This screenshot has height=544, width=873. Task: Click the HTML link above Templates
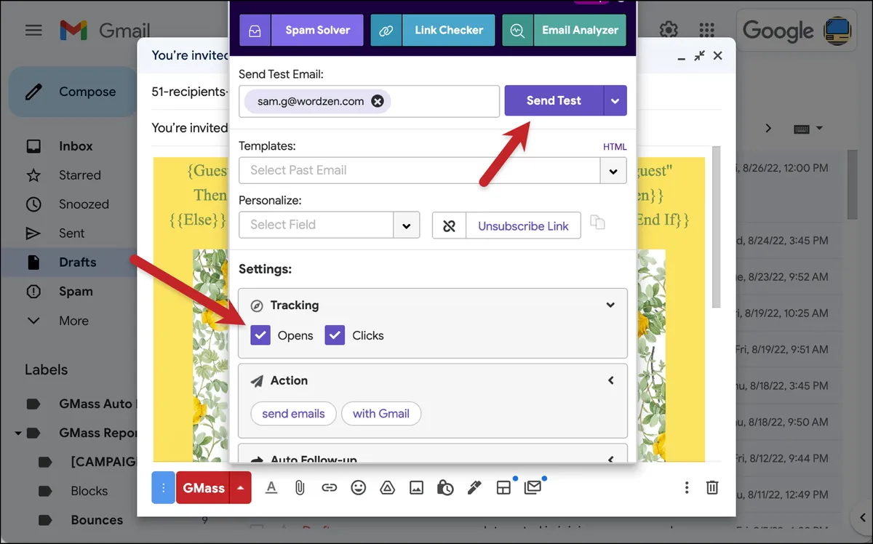pyautogui.click(x=615, y=146)
